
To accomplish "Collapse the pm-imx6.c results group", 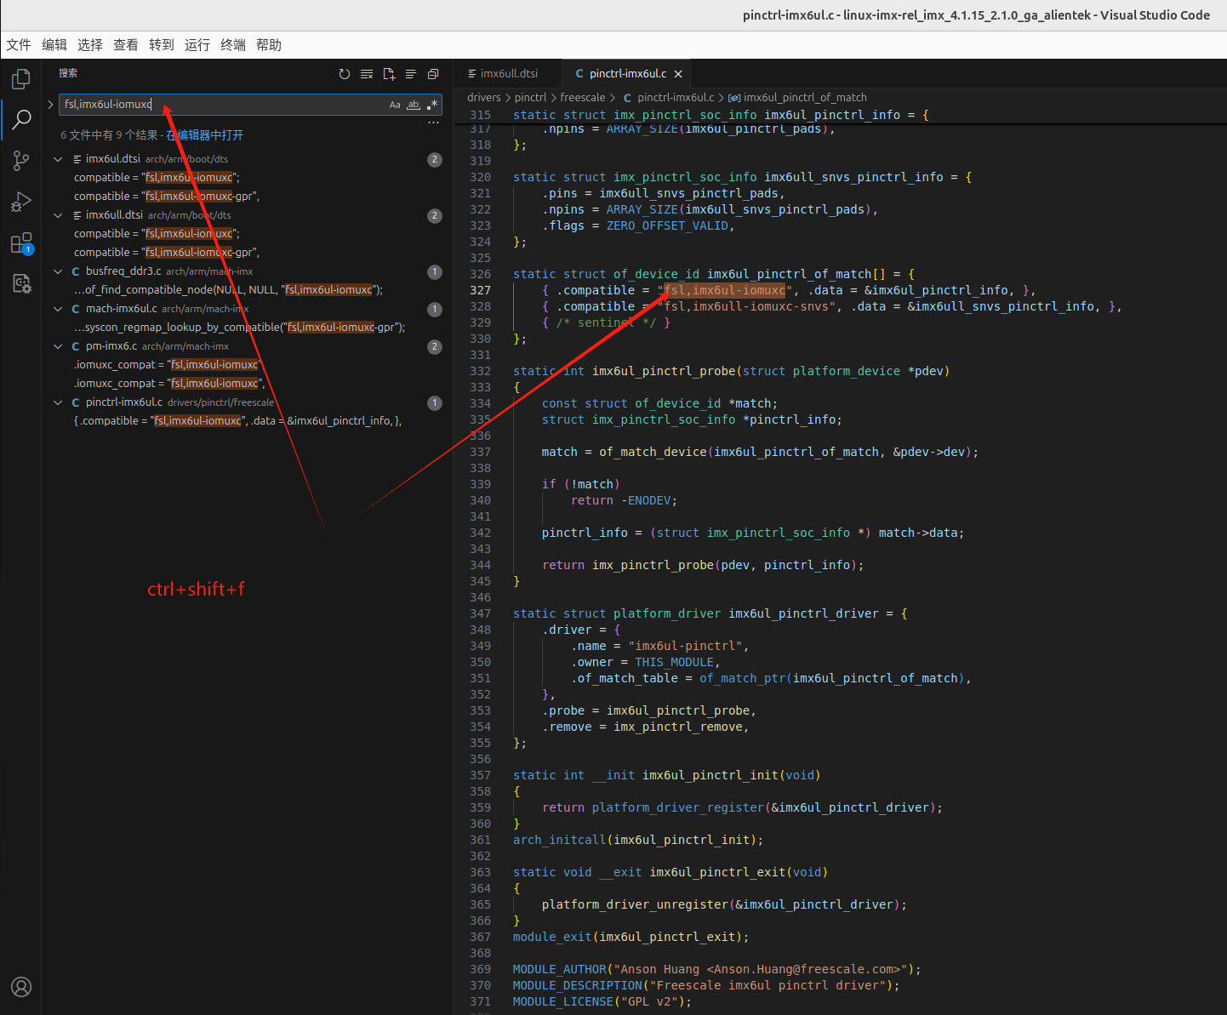I will pos(58,346).
